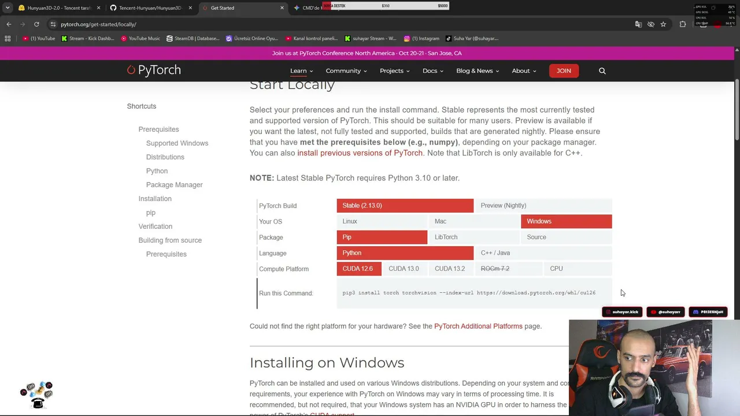Choose Mac as your OS
This screenshot has height=416, width=740.
[474, 221]
